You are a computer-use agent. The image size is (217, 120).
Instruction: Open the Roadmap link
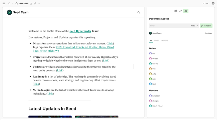click(x=36, y=84)
